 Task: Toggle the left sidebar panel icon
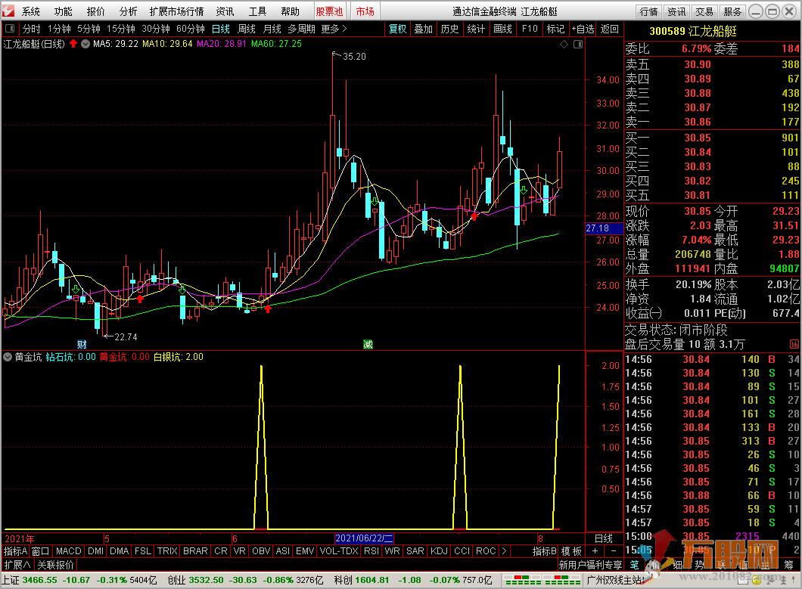click(x=9, y=29)
